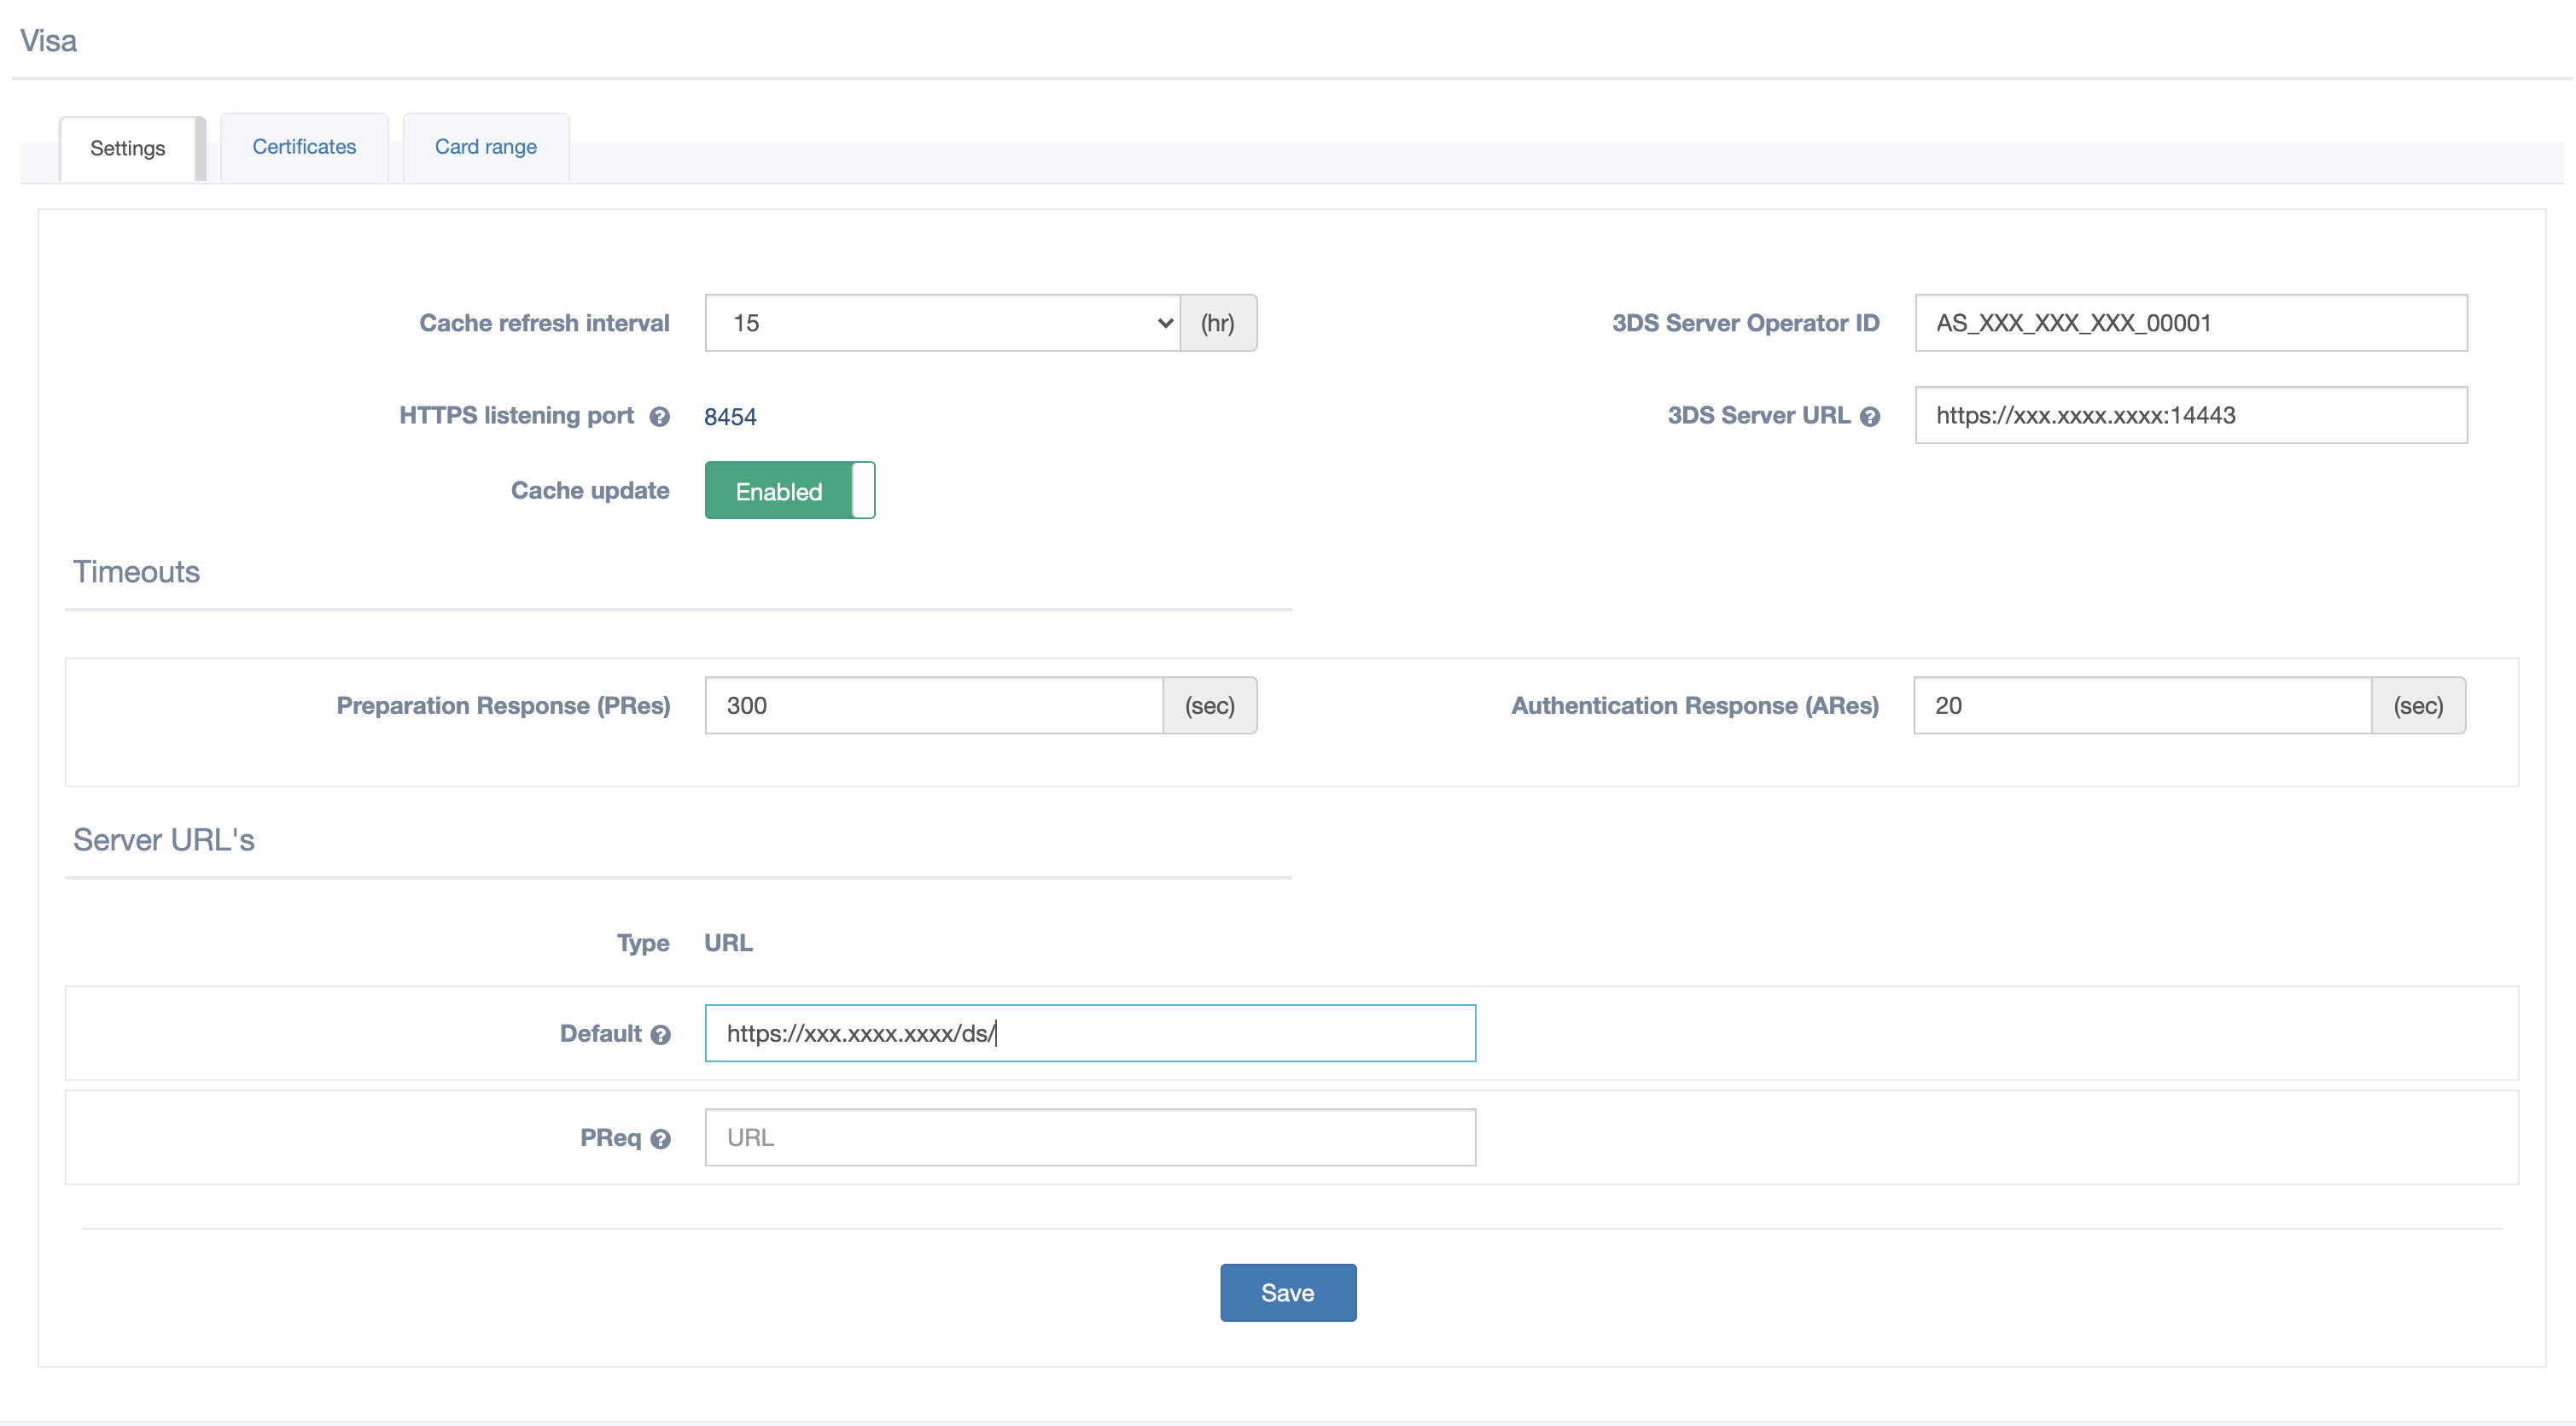Screen dimensions: 2576x1426
Task: Click the (sec) unit beside ARes
Action: (2418, 705)
